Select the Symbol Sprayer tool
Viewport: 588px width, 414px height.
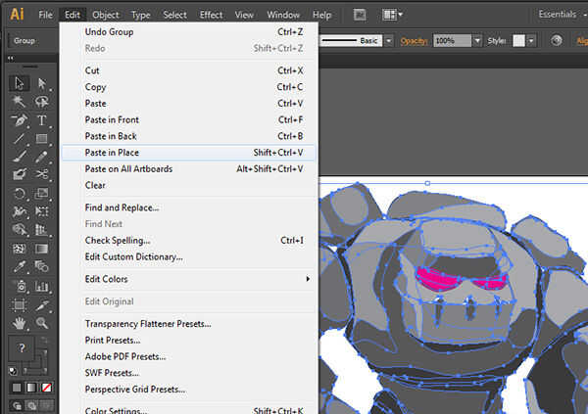(x=19, y=287)
